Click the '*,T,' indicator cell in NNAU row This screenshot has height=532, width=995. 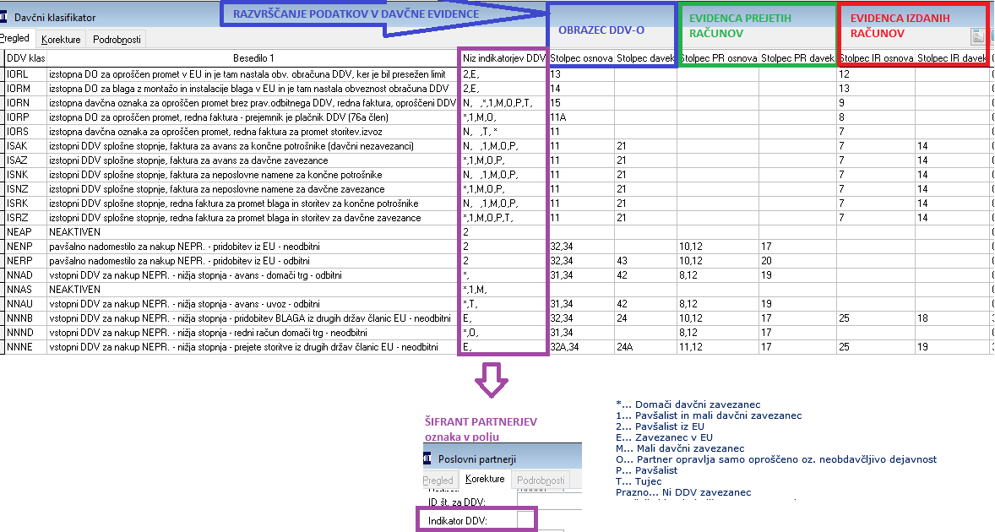point(504,304)
